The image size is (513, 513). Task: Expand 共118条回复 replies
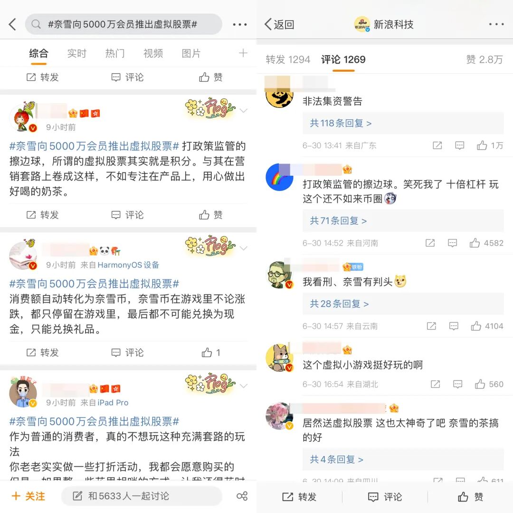coord(341,123)
